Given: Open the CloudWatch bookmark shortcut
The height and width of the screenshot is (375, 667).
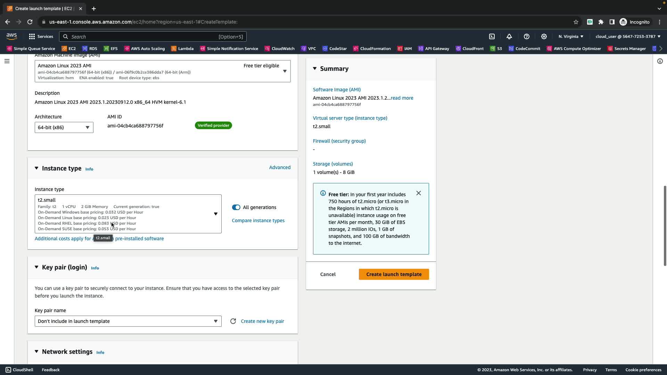Looking at the screenshot, I should click(x=280, y=49).
